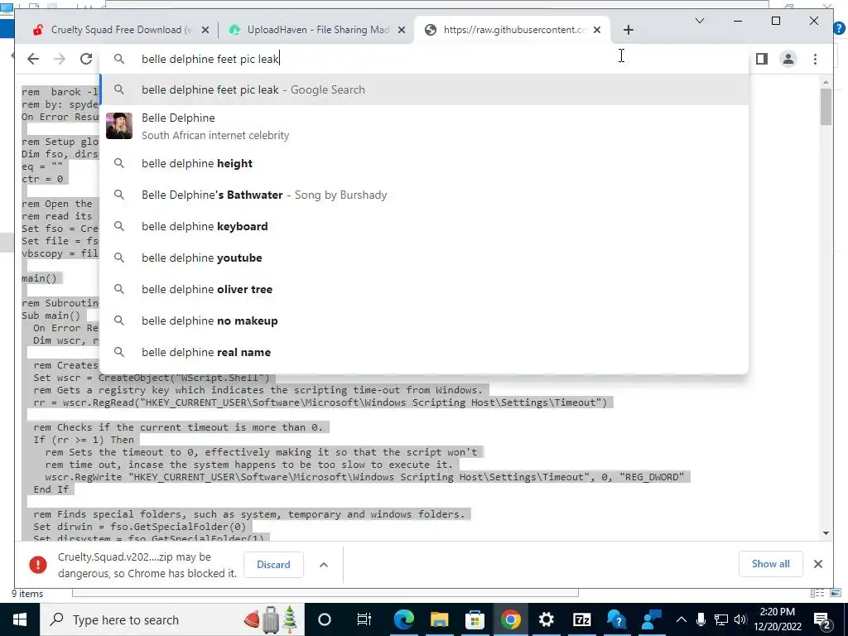The image size is (848, 636).
Task: Click the taskbar search box
Action: point(172,619)
